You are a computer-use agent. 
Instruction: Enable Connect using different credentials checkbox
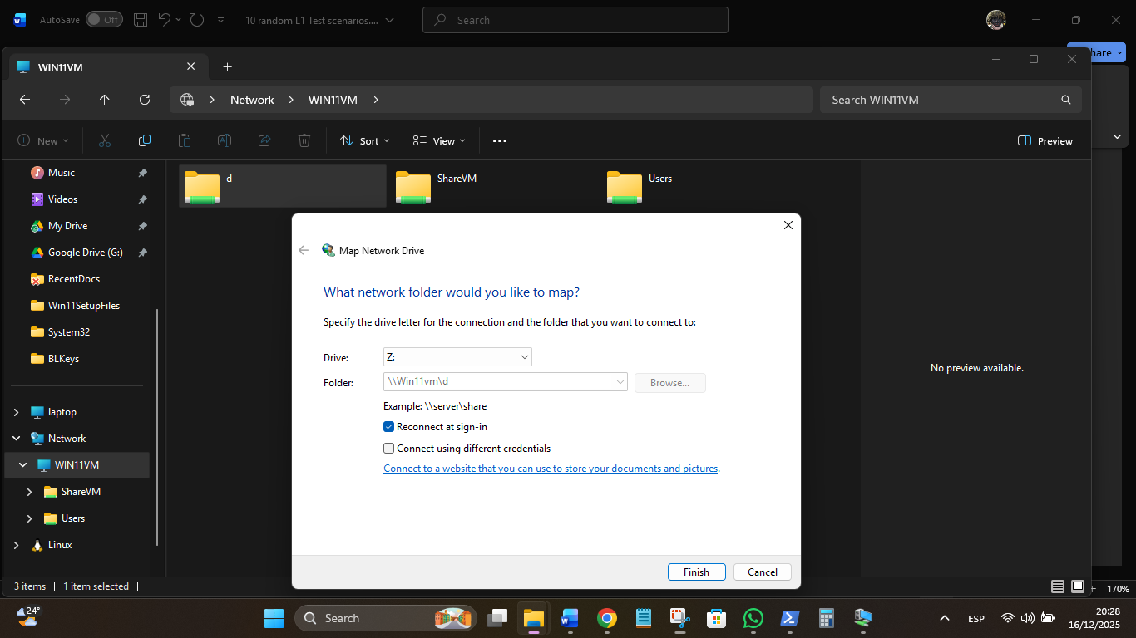388,449
